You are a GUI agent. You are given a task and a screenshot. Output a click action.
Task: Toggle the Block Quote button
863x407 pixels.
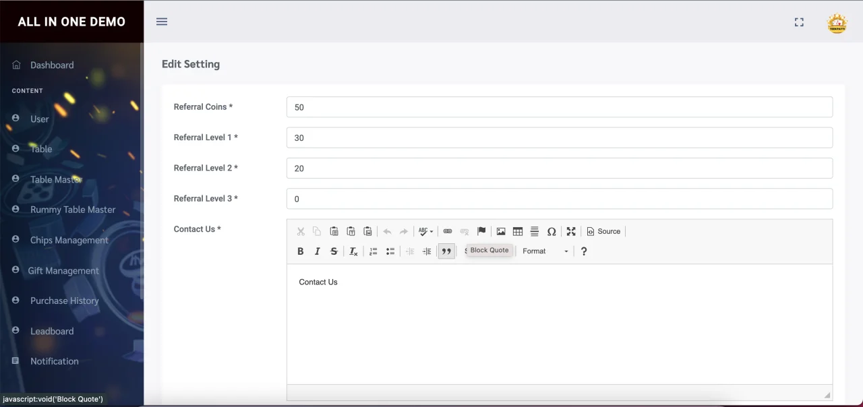(446, 251)
